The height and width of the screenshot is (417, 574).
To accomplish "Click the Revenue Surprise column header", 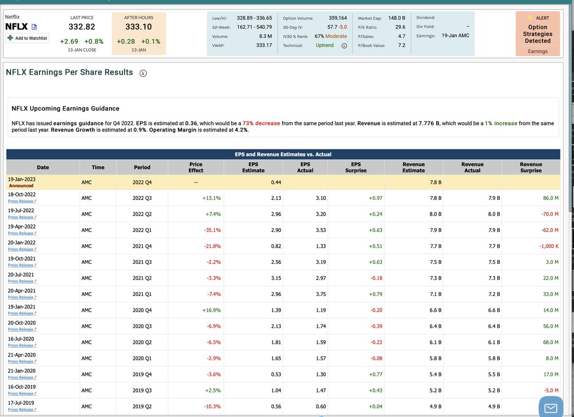I will coord(531,167).
